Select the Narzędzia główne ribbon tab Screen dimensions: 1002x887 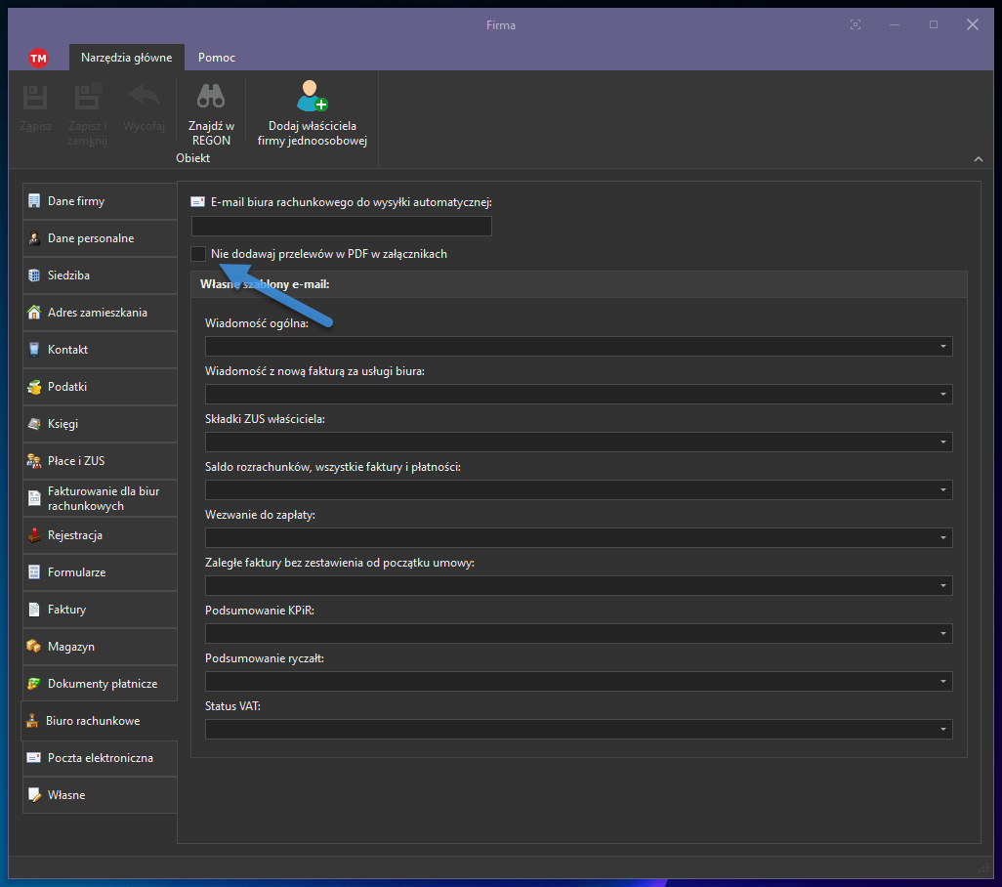point(127,58)
